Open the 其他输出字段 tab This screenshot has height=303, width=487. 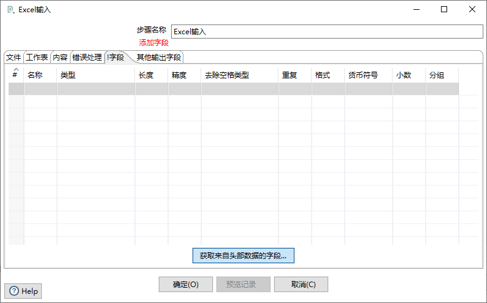[159, 58]
